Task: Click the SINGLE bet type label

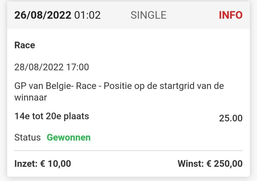Action: [x=148, y=15]
